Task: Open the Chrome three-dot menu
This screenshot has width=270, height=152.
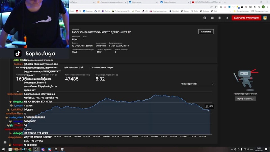Action: point(267,7)
